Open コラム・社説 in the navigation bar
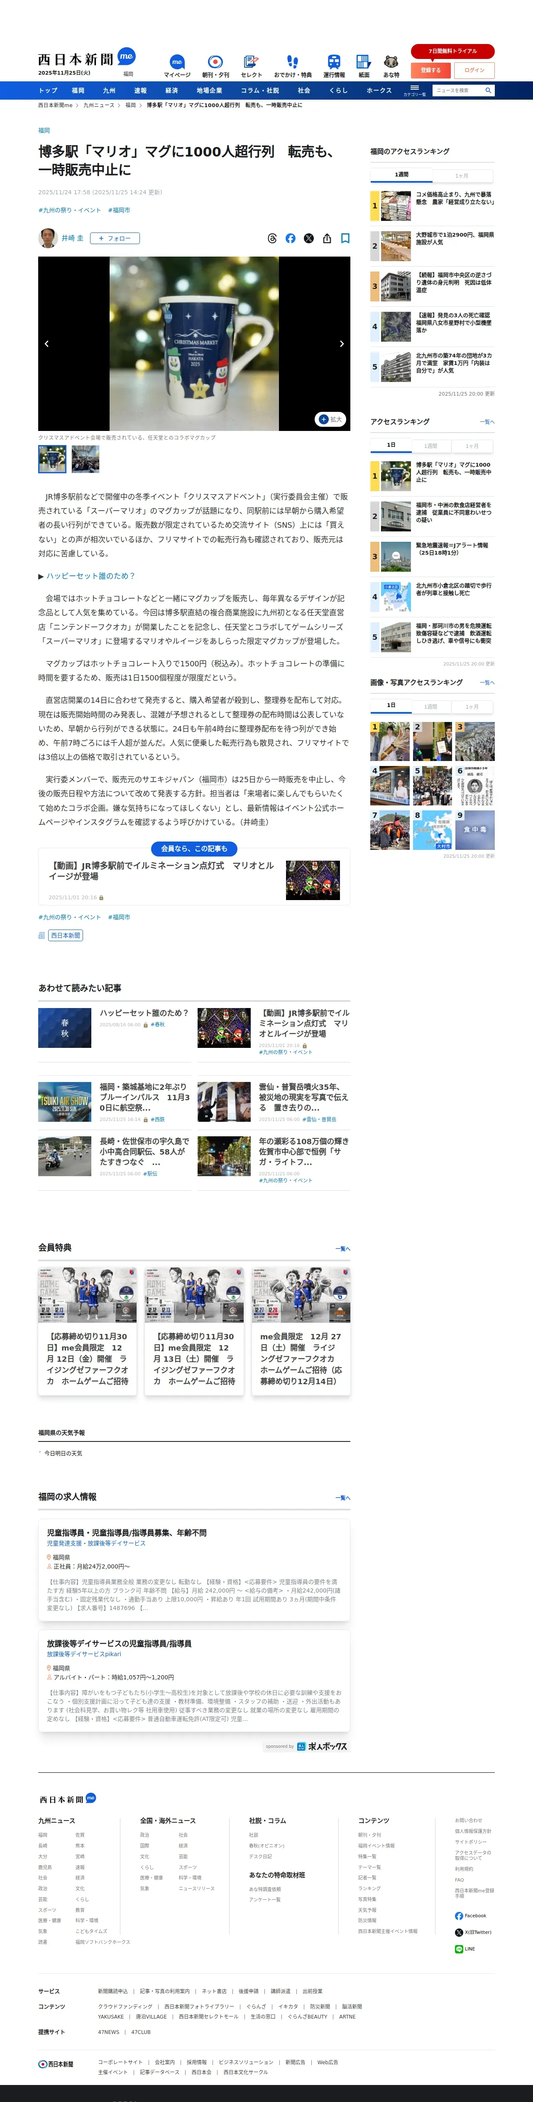533x2102 pixels. click(259, 91)
